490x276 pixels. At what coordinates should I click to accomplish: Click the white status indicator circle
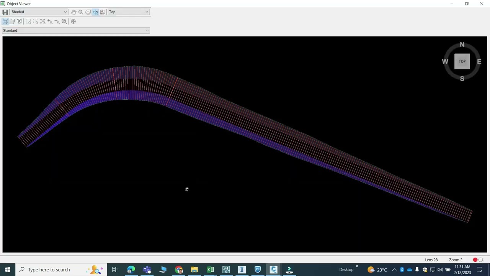[481, 260]
